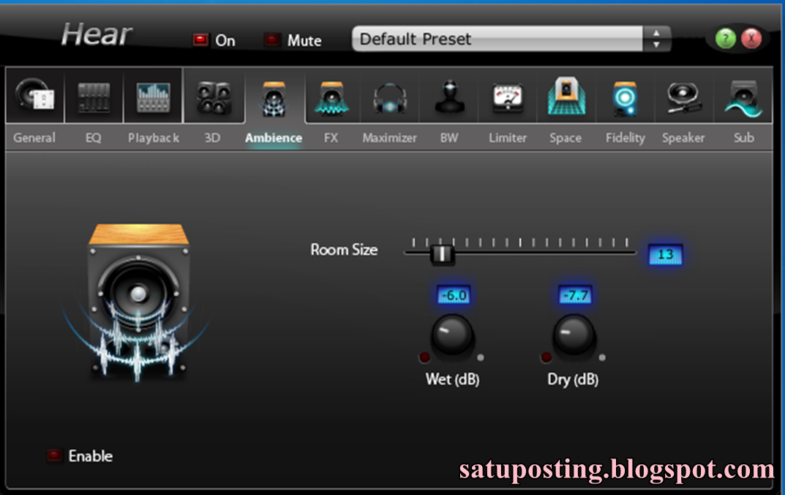Open the Playback spectrum icon
This screenshot has width=785, height=495.
tap(153, 97)
